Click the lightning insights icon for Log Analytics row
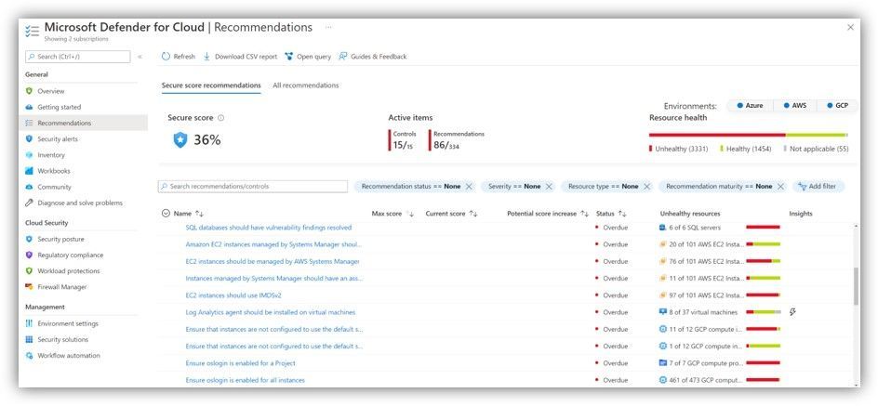The image size is (878, 406). click(x=792, y=312)
